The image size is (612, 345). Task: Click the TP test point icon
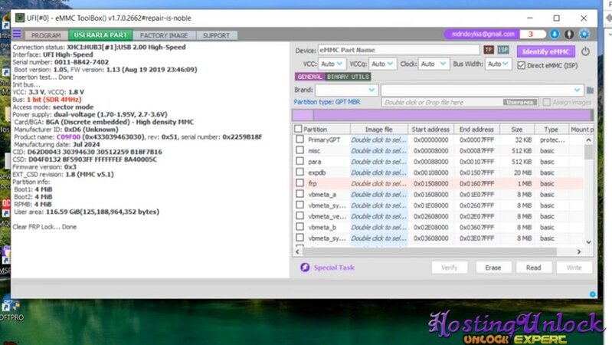tap(488, 51)
